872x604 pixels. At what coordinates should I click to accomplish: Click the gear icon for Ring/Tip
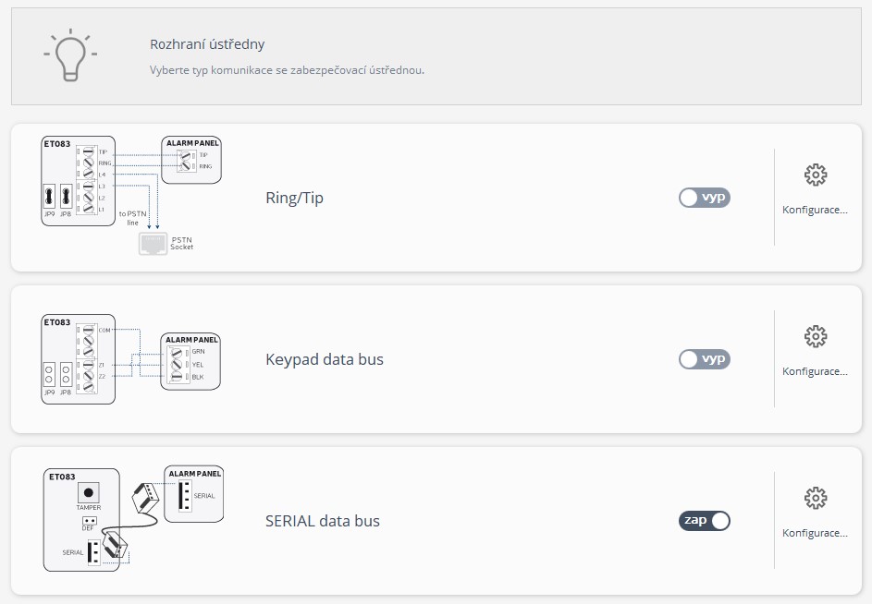coord(815,175)
